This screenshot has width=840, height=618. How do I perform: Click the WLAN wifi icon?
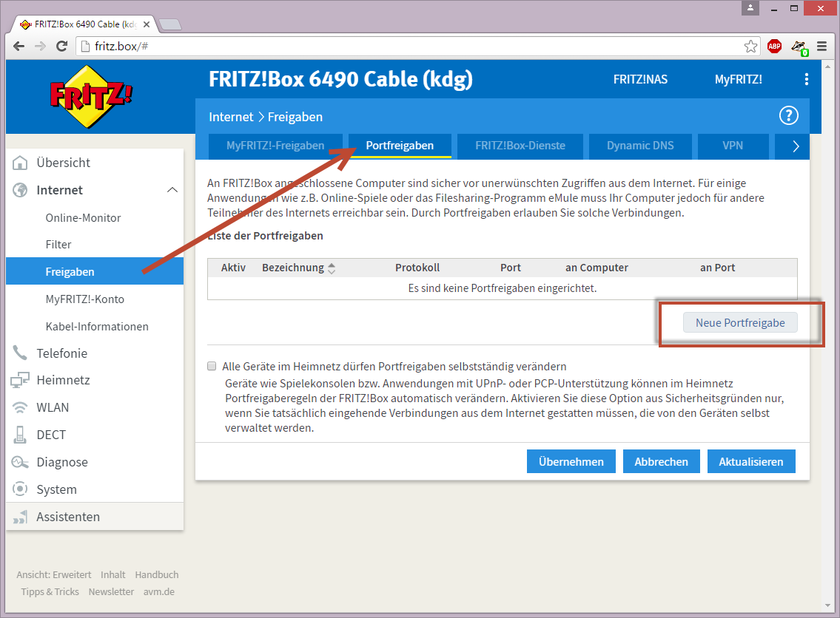pos(20,408)
